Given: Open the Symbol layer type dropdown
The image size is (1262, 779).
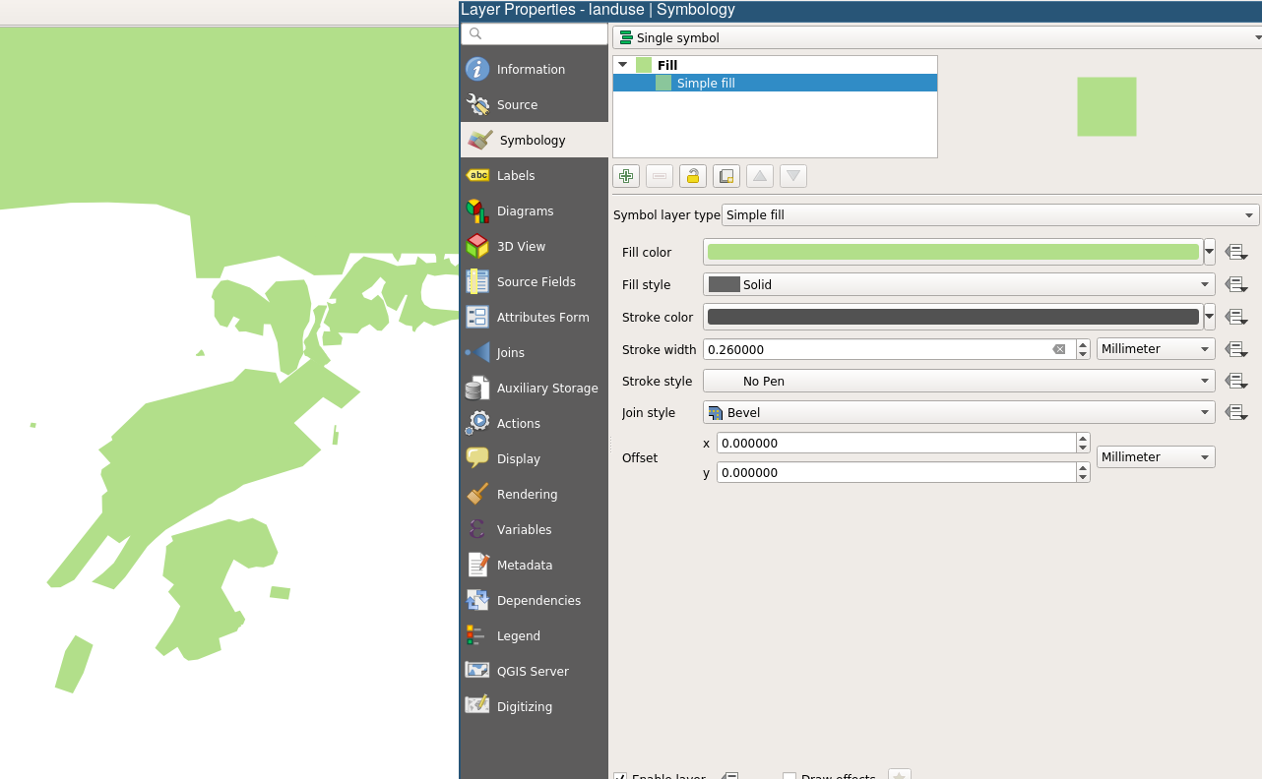Looking at the screenshot, I should coord(989,215).
